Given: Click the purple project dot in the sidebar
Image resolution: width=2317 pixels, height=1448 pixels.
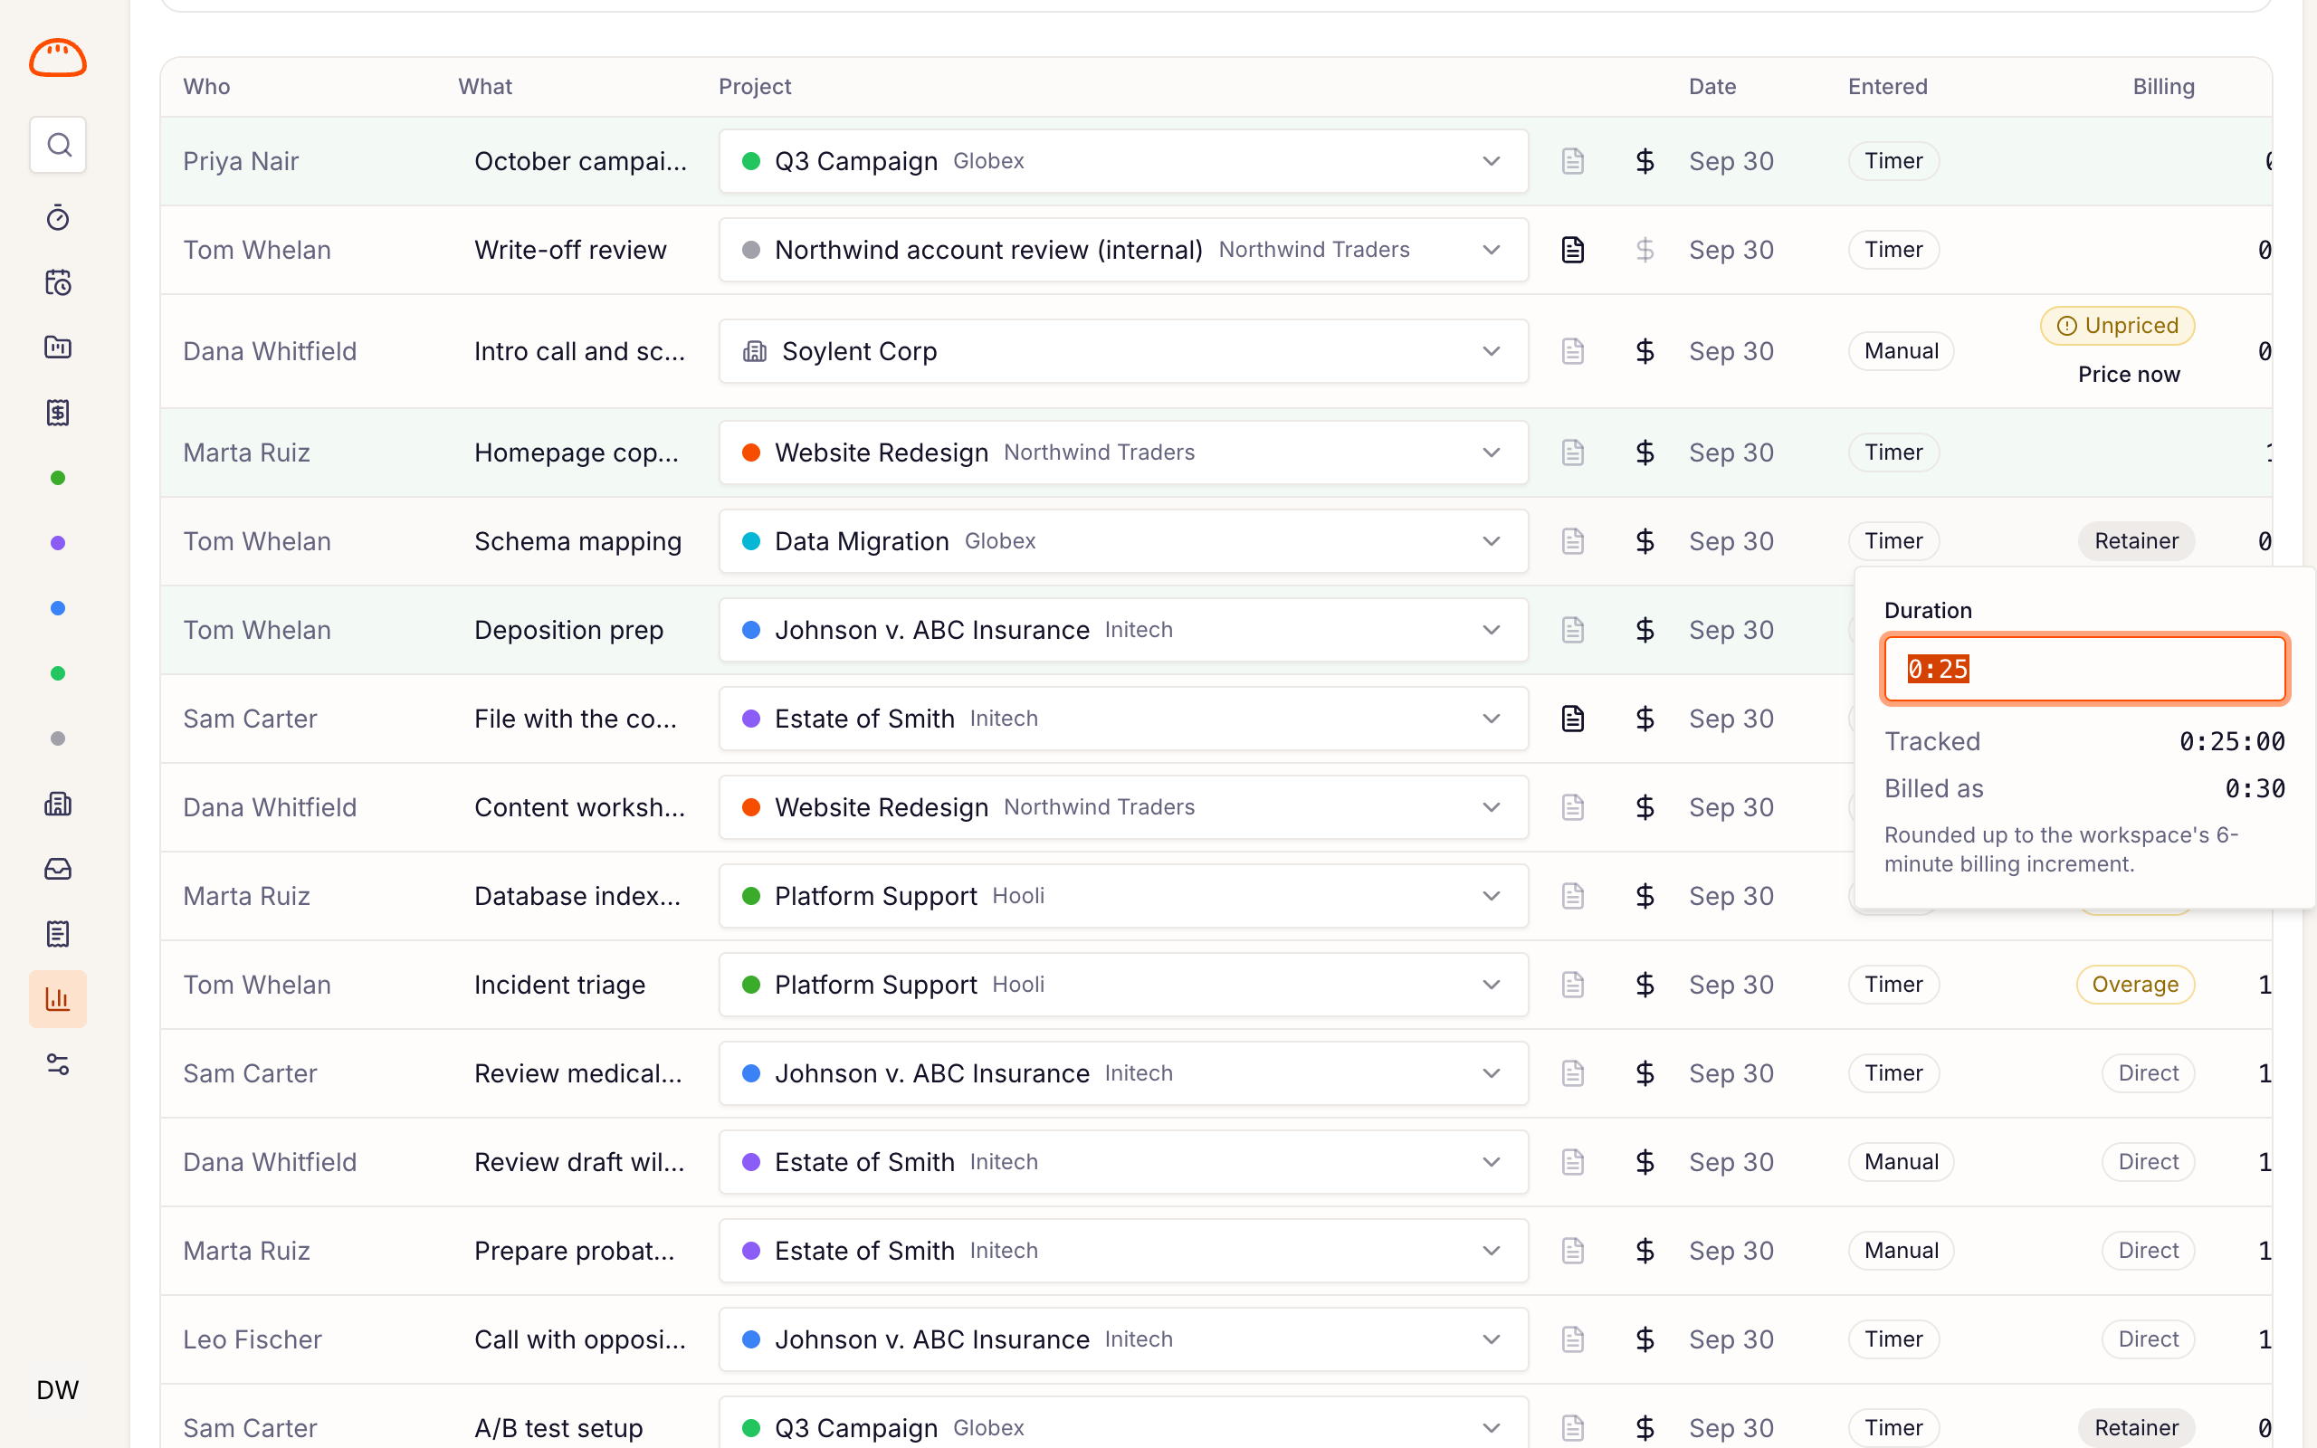Looking at the screenshot, I should click(57, 543).
